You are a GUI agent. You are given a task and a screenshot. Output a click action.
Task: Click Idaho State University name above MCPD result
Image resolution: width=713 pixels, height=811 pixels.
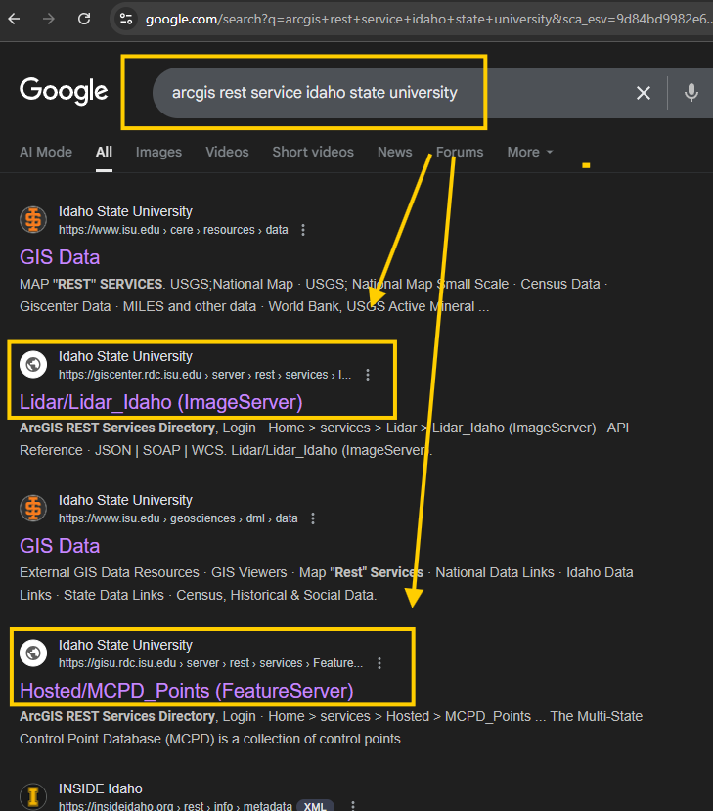point(125,645)
